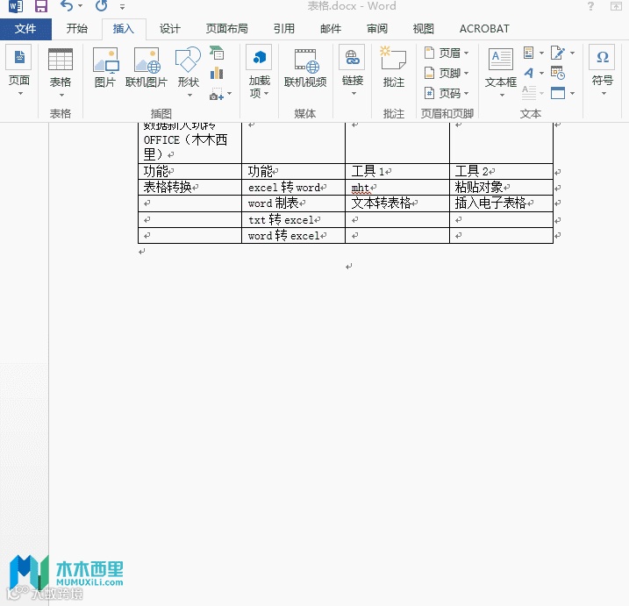
Task: Insert a chart with the chart icon
Action: click(x=217, y=73)
